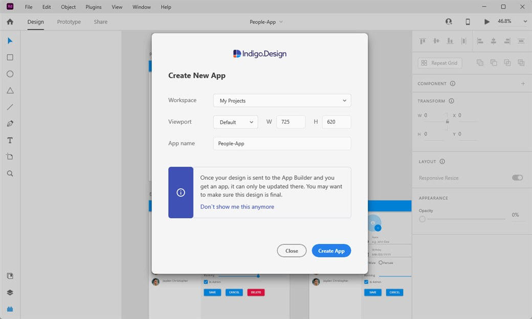532x319 pixels.
Task: Align right edges icon
Action: pyautogui.click(x=507, y=41)
